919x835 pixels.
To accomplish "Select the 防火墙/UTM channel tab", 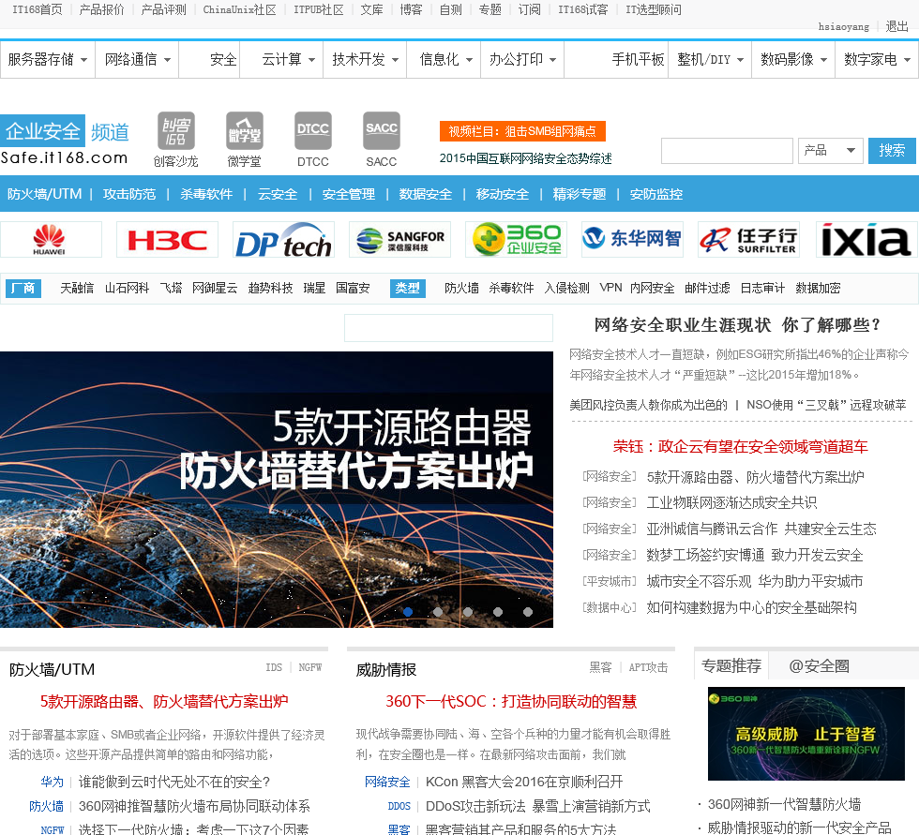I will pos(45,194).
